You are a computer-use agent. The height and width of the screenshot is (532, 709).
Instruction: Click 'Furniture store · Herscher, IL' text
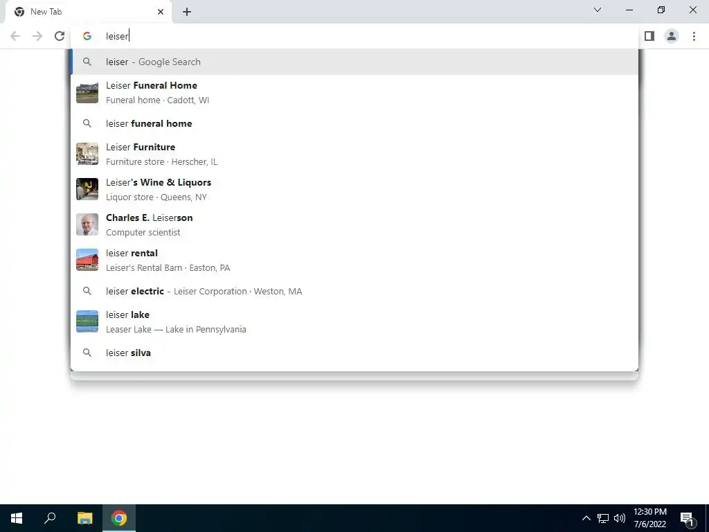pos(161,161)
